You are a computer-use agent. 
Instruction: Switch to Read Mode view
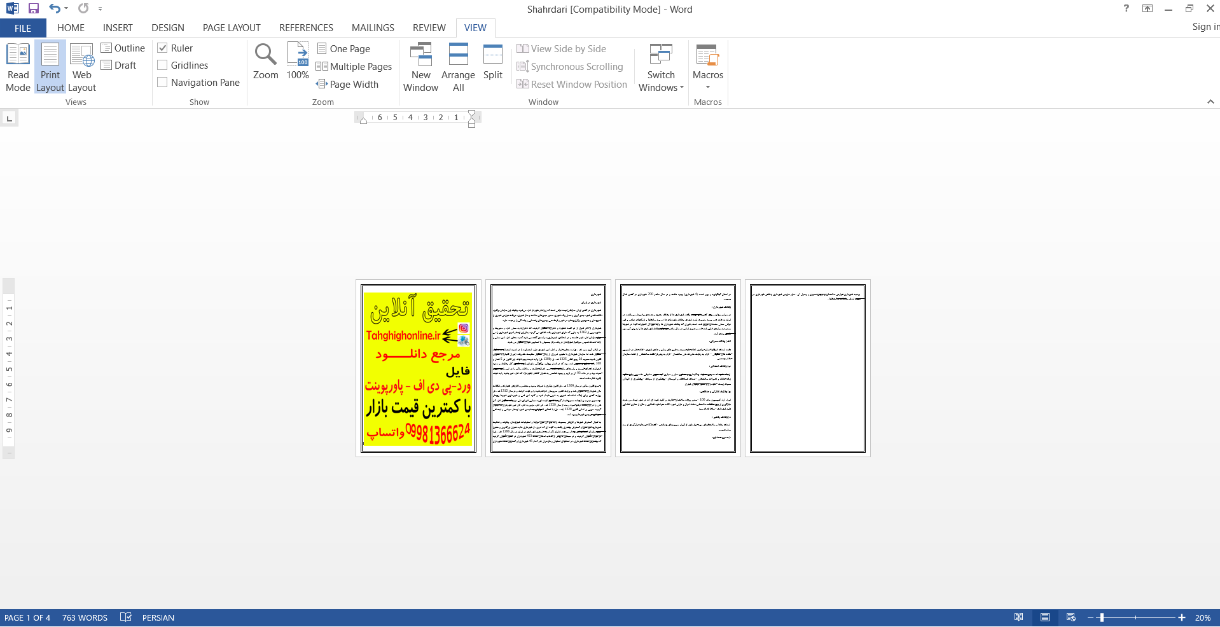pos(18,67)
